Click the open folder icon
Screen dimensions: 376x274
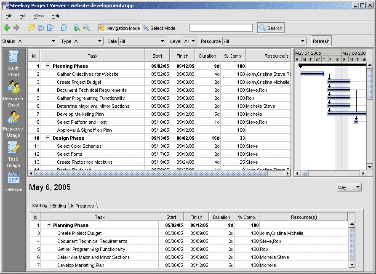[x=32, y=28]
